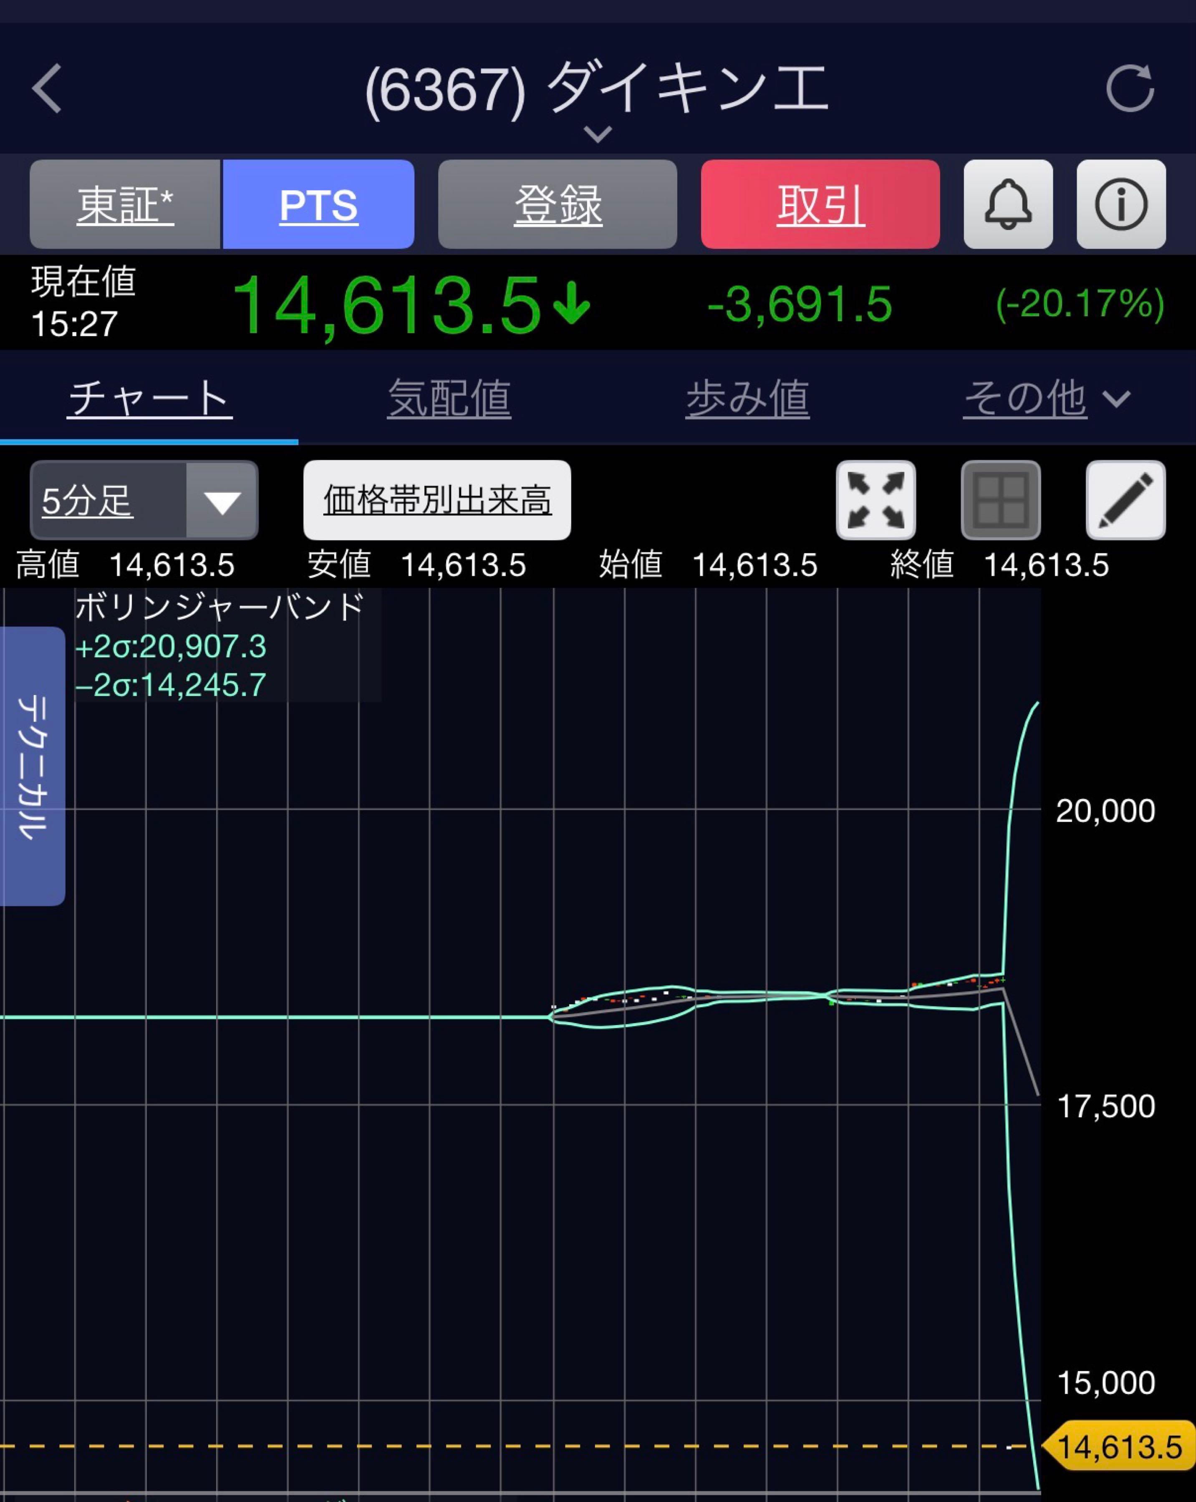The height and width of the screenshot is (1502, 1196).
Task: Switch to the 歩み値 tick tab
Action: tap(747, 398)
